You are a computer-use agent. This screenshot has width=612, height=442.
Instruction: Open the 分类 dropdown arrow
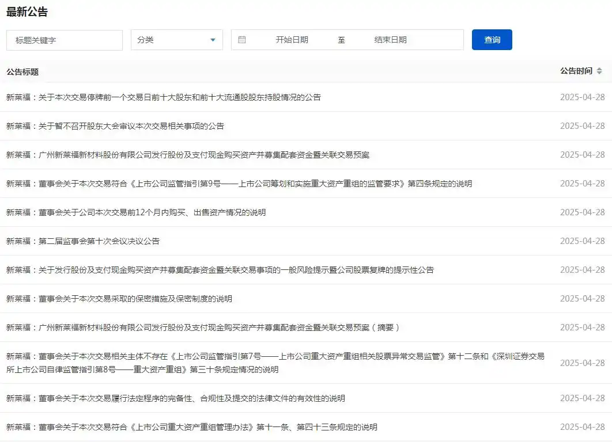click(213, 39)
